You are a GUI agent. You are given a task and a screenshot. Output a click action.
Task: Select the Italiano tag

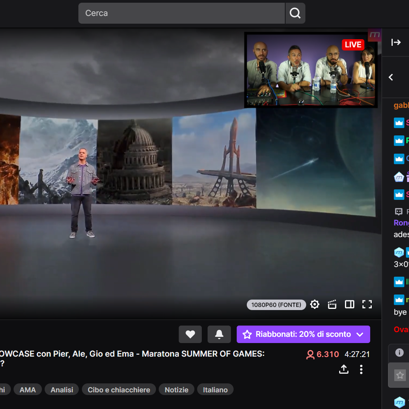coord(215,390)
